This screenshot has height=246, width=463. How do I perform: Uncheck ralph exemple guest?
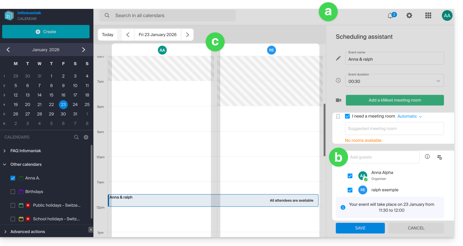click(350, 190)
